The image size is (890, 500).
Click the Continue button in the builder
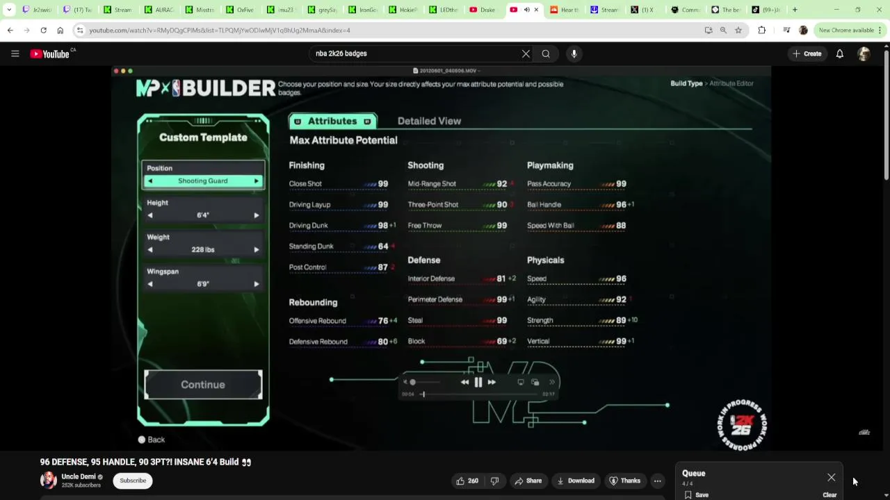click(203, 385)
